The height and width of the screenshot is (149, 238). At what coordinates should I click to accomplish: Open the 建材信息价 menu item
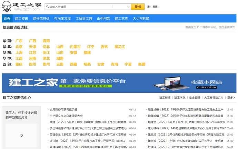click(41, 19)
